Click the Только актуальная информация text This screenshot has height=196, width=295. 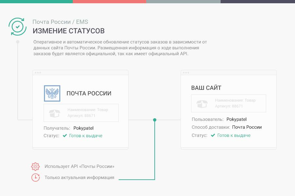[x=79, y=177]
